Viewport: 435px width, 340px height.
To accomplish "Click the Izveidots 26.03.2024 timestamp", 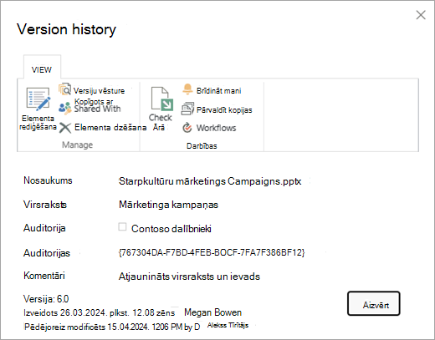I will point(100,312).
